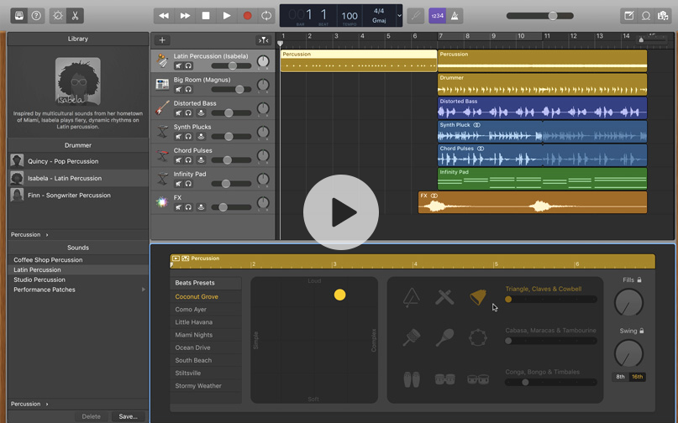Select South Beach beat preset
This screenshot has height=423, width=678.
(x=206, y=360)
